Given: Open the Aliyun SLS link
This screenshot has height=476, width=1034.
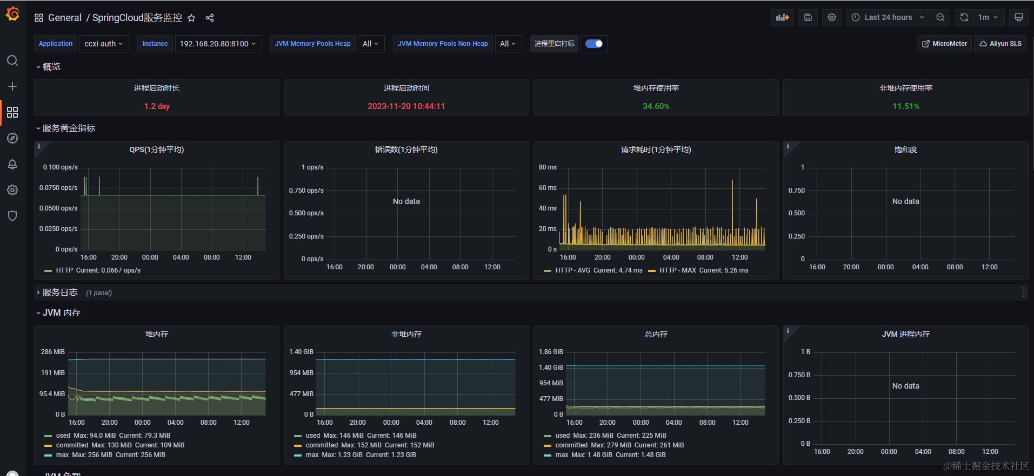Looking at the screenshot, I should click(x=1000, y=44).
